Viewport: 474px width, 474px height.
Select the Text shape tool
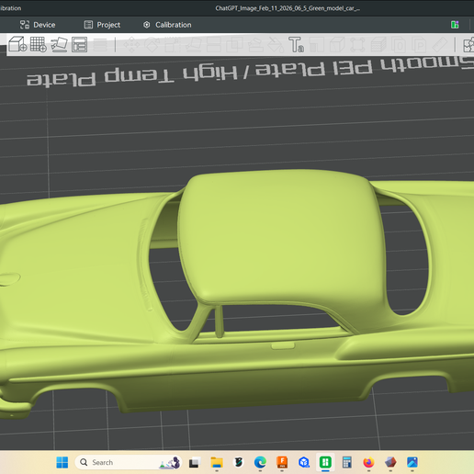[x=296, y=45]
